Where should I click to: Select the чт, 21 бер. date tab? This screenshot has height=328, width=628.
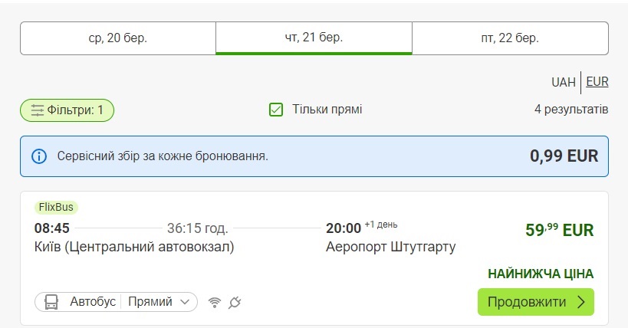314,38
